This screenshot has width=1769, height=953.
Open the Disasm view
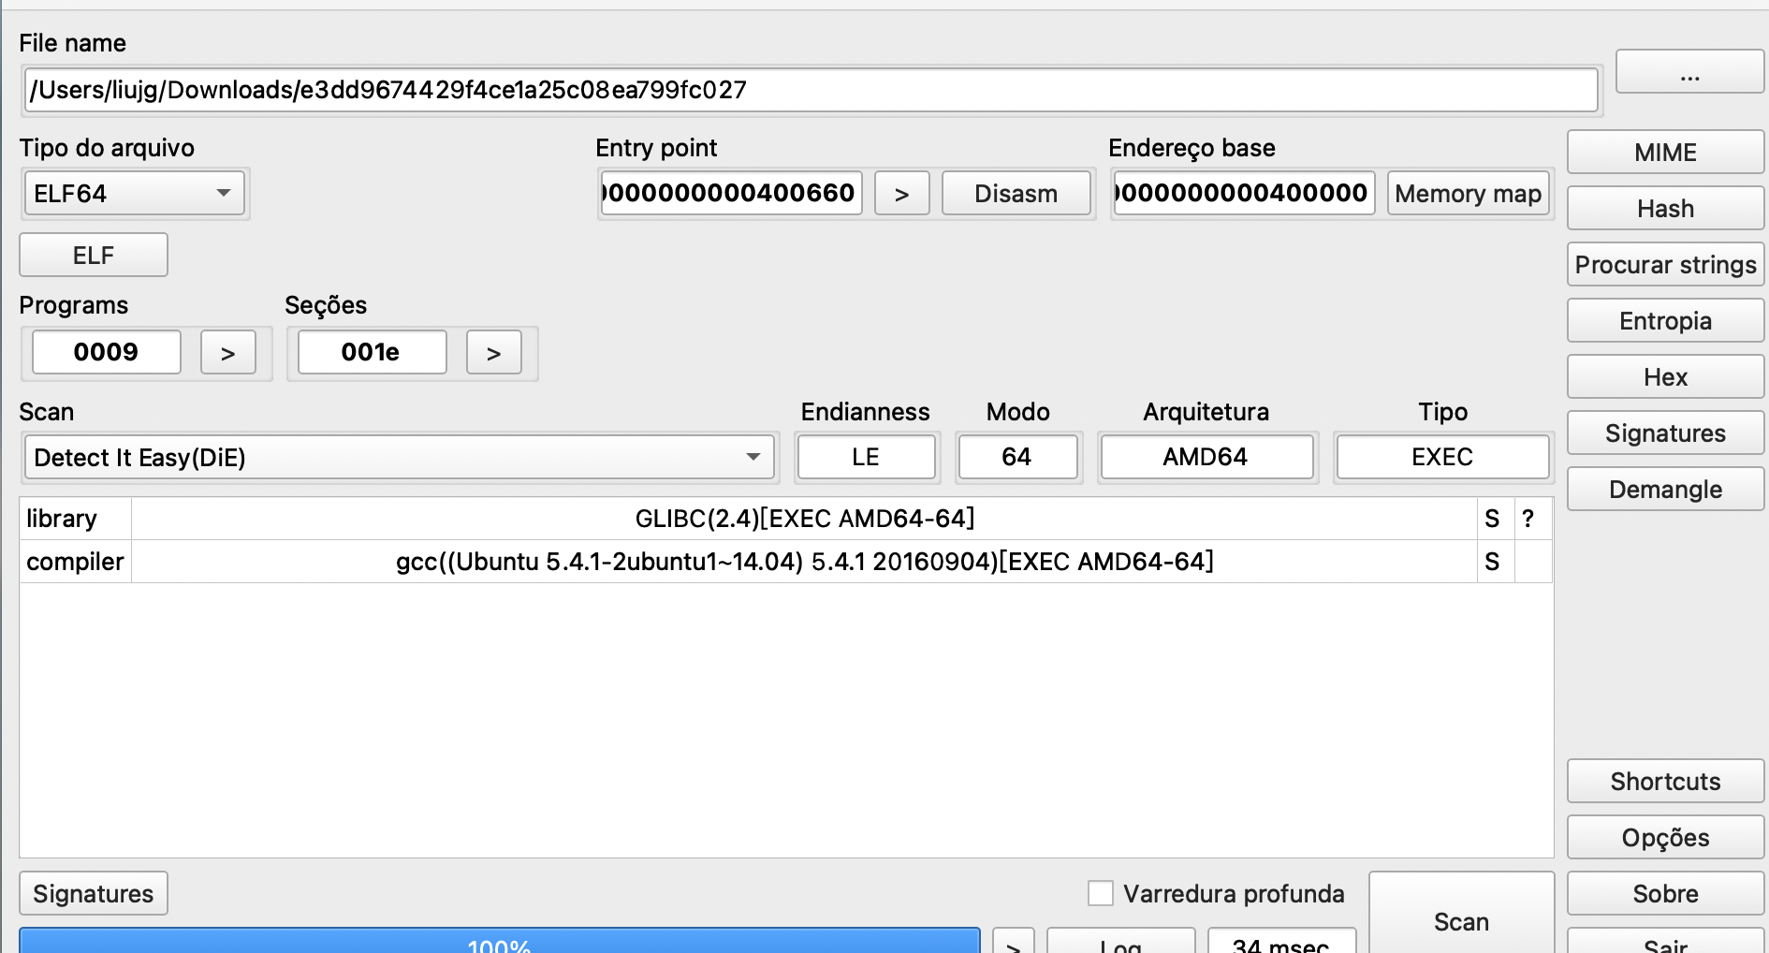pyautogui.click(x=1016, y=194)
